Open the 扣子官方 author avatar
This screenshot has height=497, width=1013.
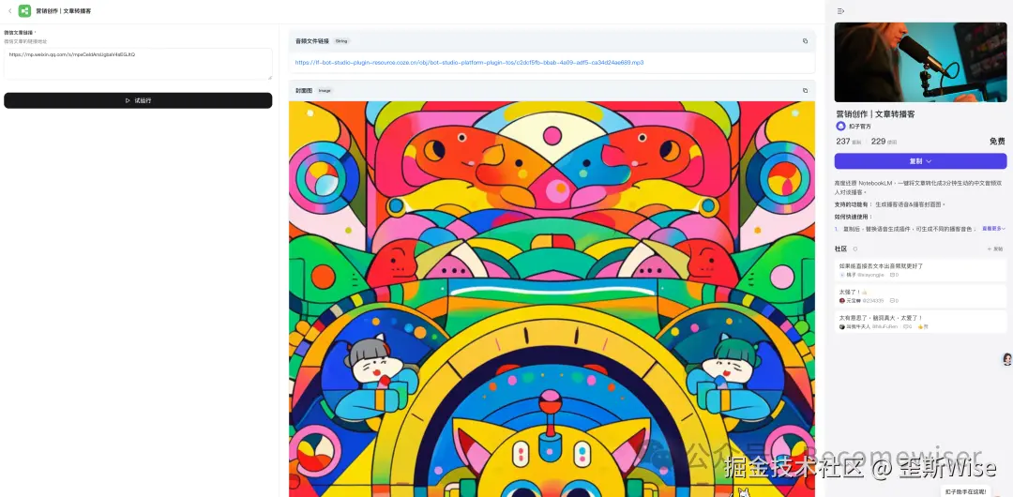[x=840, y=127]
